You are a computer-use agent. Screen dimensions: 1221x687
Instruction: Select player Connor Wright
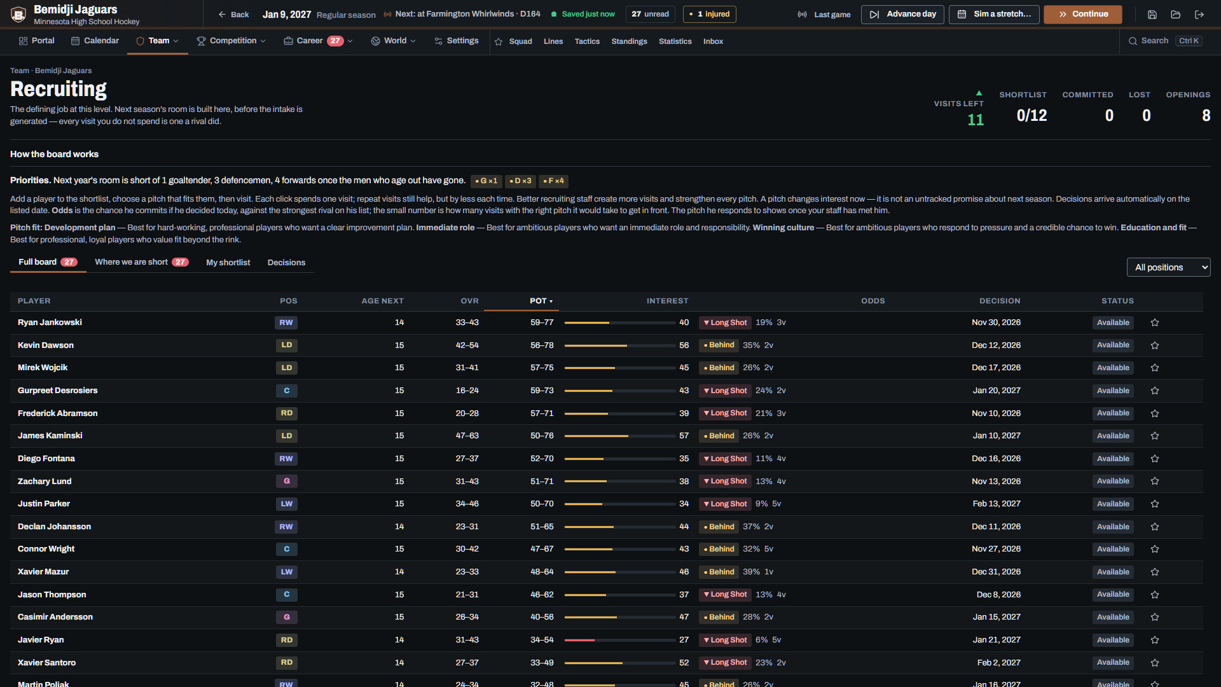(46, 549)
